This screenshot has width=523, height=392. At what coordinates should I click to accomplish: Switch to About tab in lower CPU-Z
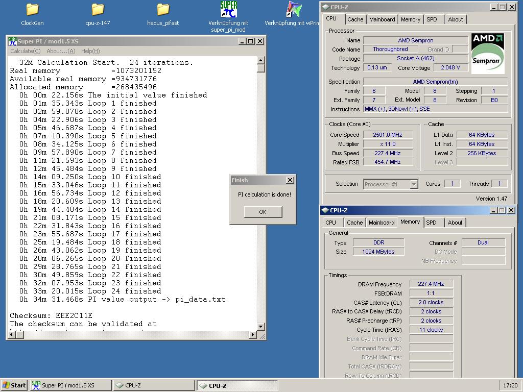(455, 223)
